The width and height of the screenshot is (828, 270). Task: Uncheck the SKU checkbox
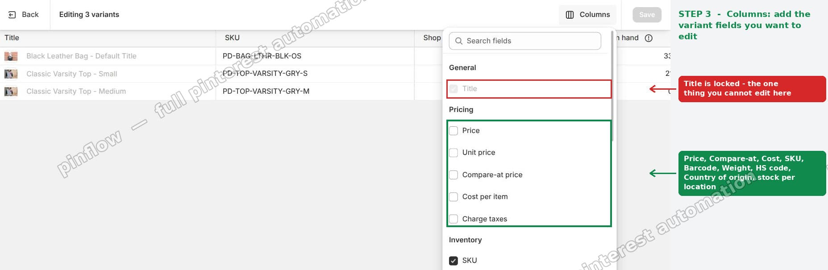click(x=454, y=261)
